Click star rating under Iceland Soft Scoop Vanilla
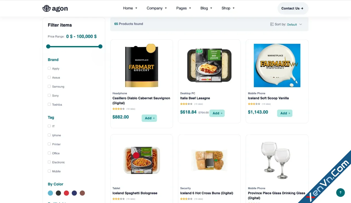The image size is (351, 203). point(254,104)
